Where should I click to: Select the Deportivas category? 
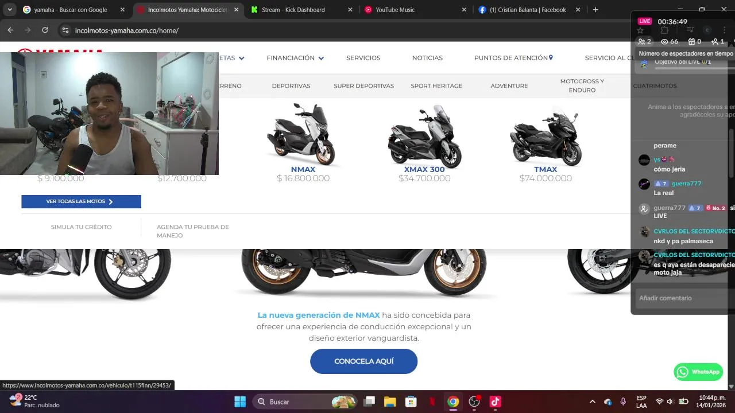(291, 85)
